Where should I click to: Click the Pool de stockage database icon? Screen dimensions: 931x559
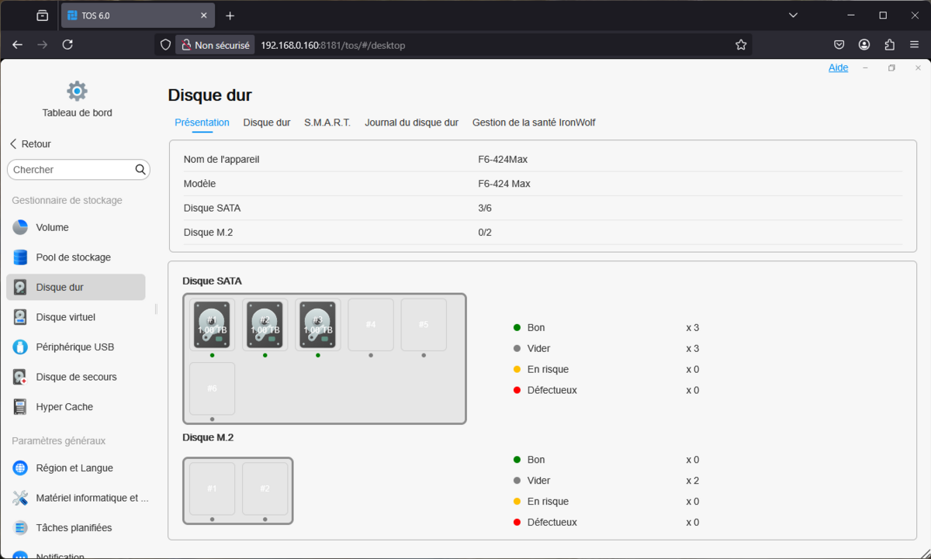point(20,257)
